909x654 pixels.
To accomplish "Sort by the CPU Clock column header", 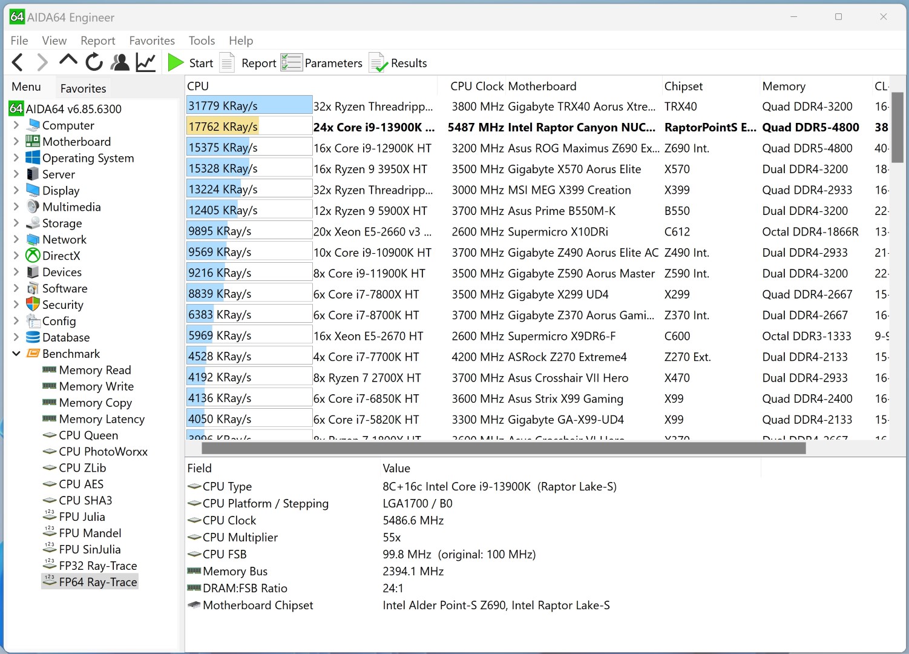I will coord(477,87).
